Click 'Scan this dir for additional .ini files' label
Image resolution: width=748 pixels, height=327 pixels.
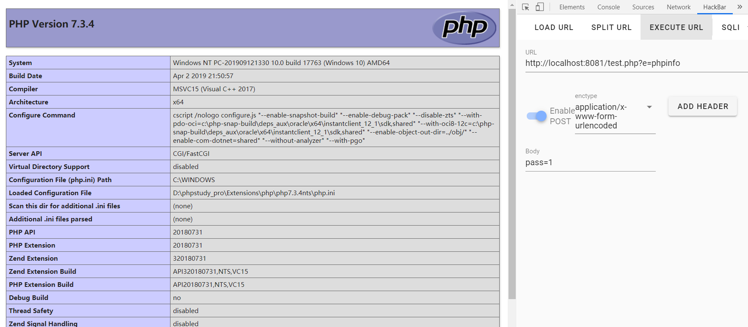pyautogui.click(x=64, y=206)
